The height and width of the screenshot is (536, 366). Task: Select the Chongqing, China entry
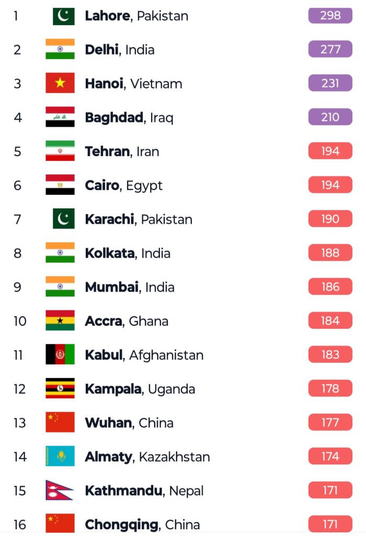(x=142, y=524)
